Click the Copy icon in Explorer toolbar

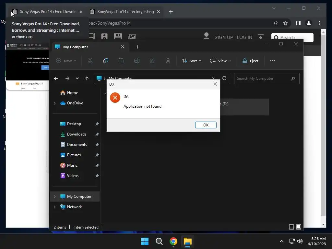(105, 61)
